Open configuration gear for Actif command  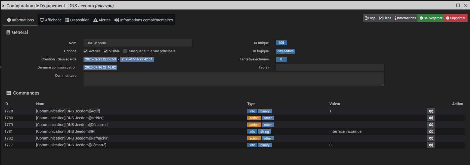[431, 111]
